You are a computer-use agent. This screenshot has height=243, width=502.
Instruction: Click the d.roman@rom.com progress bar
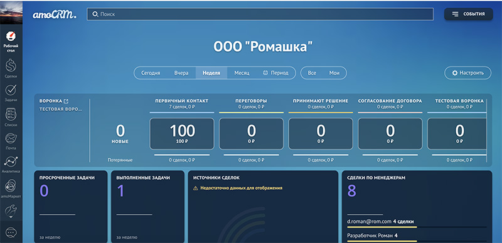pos(417,227)
